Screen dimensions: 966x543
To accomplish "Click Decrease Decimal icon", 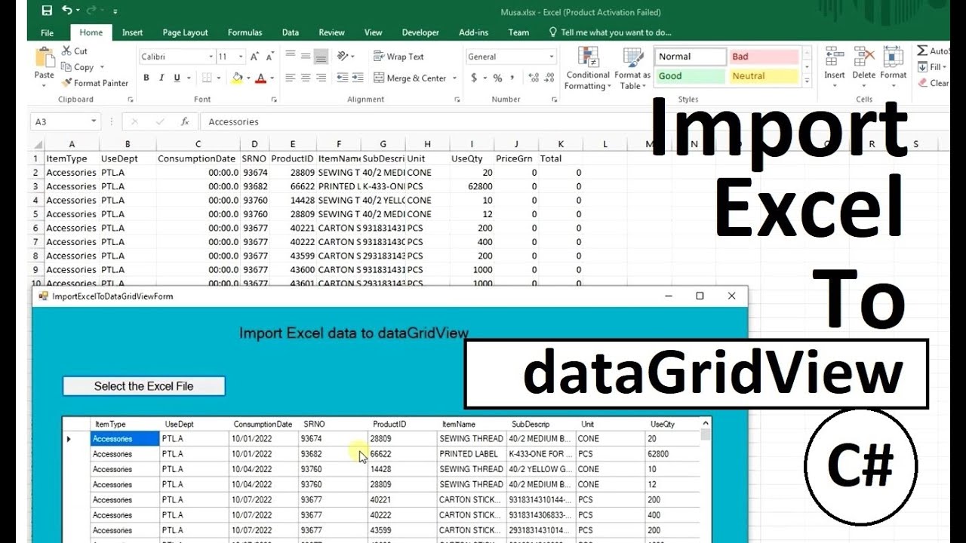I will (x=549, y=78).
